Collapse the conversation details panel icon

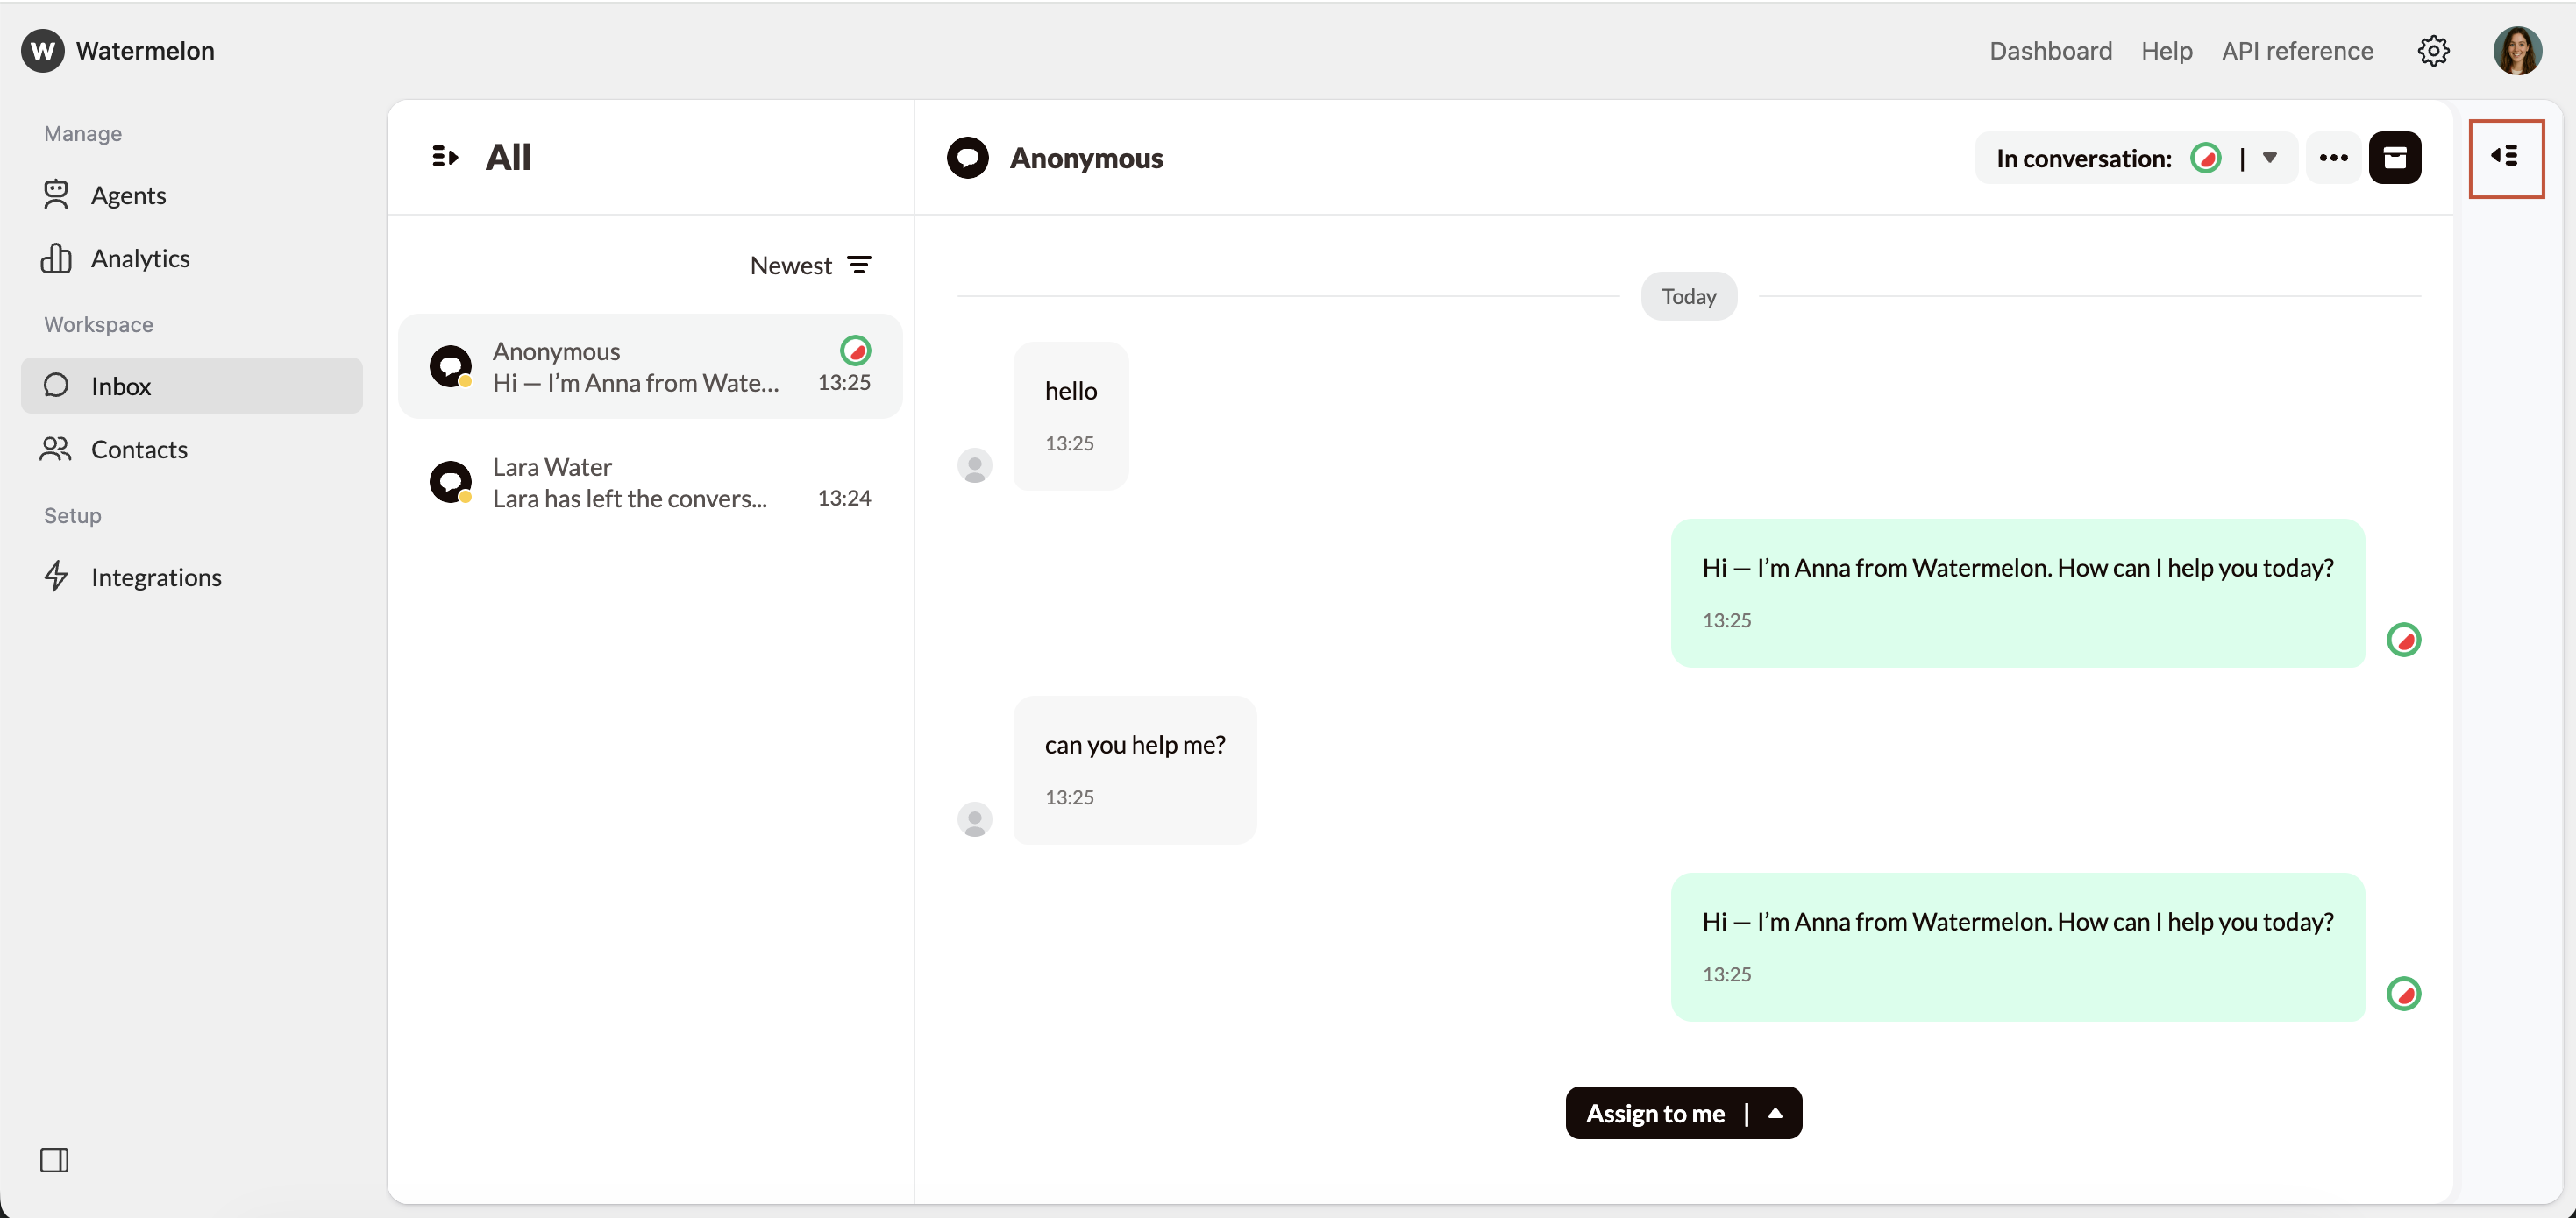point(2506,158)
